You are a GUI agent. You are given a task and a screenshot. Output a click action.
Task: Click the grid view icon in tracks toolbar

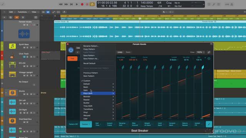pyautogui.click(x=43, y=12)
